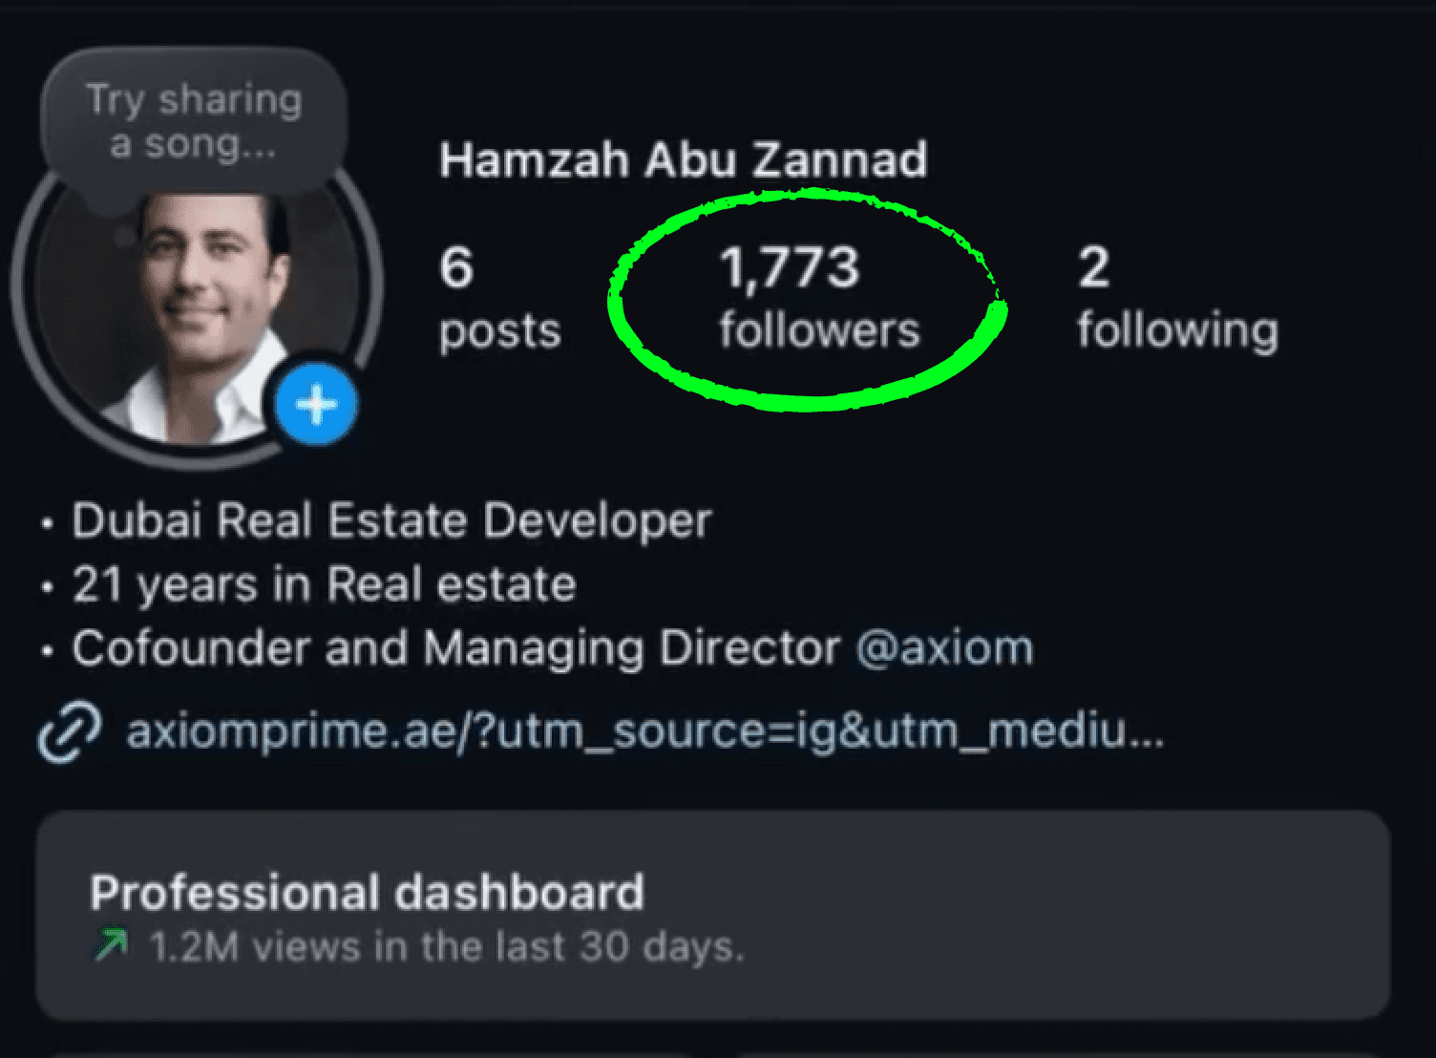Tap the 21 years in Real estate text

point(320,583)
